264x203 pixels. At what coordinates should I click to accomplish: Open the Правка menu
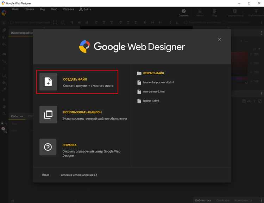click(x=29, y=9)
